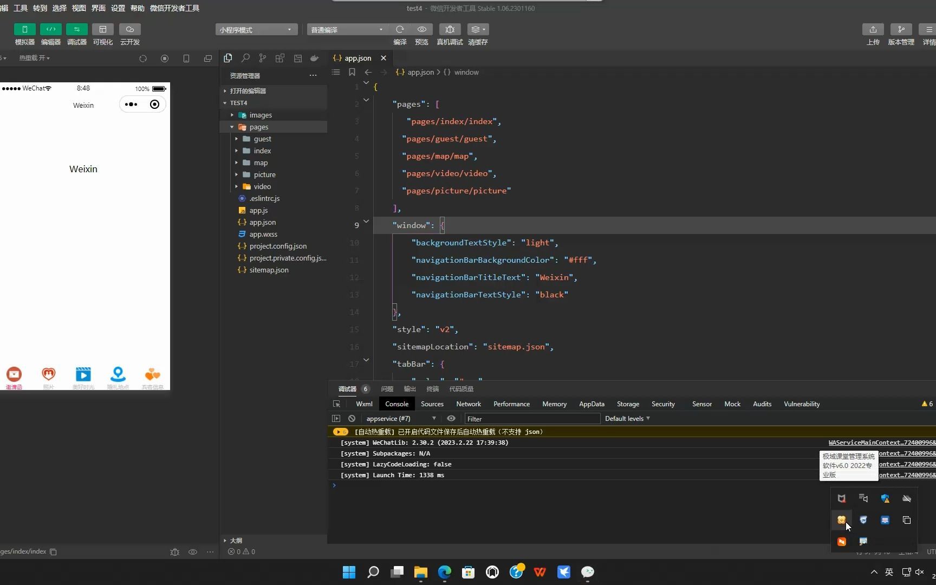Fold the window block at line 9

click(x=366, y=221)
